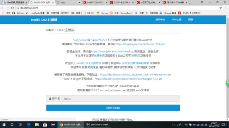Click the 5折购买 startup discount link
Viewport: 229px width, 128px height.
(136, 55)
